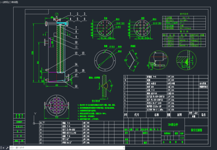Select the 材料 column header
This screenshot has height=150, width=217.
click(x=180, y=115)
